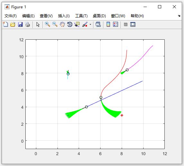Toggle the Brush data tool

click(x=85, y=24)
